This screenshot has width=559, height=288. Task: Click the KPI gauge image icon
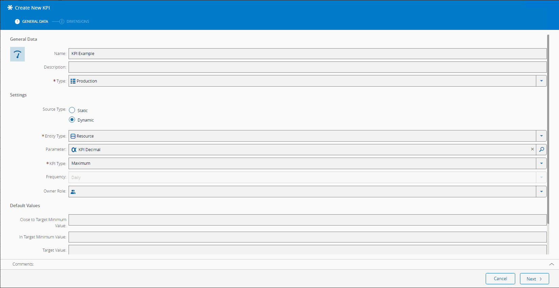[x=17, y=54]
